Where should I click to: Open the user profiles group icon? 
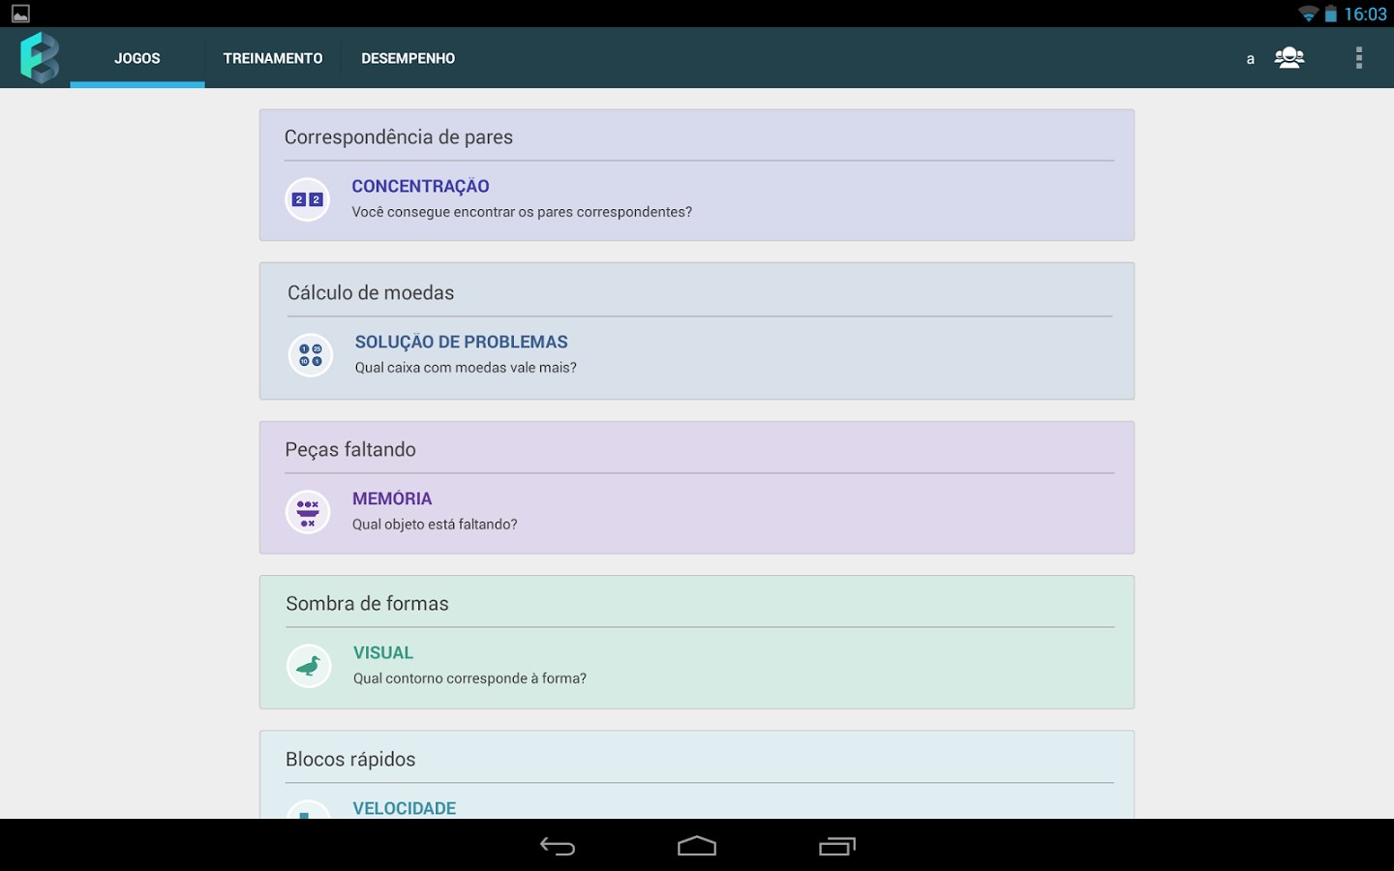click(x=1289, y=58)
